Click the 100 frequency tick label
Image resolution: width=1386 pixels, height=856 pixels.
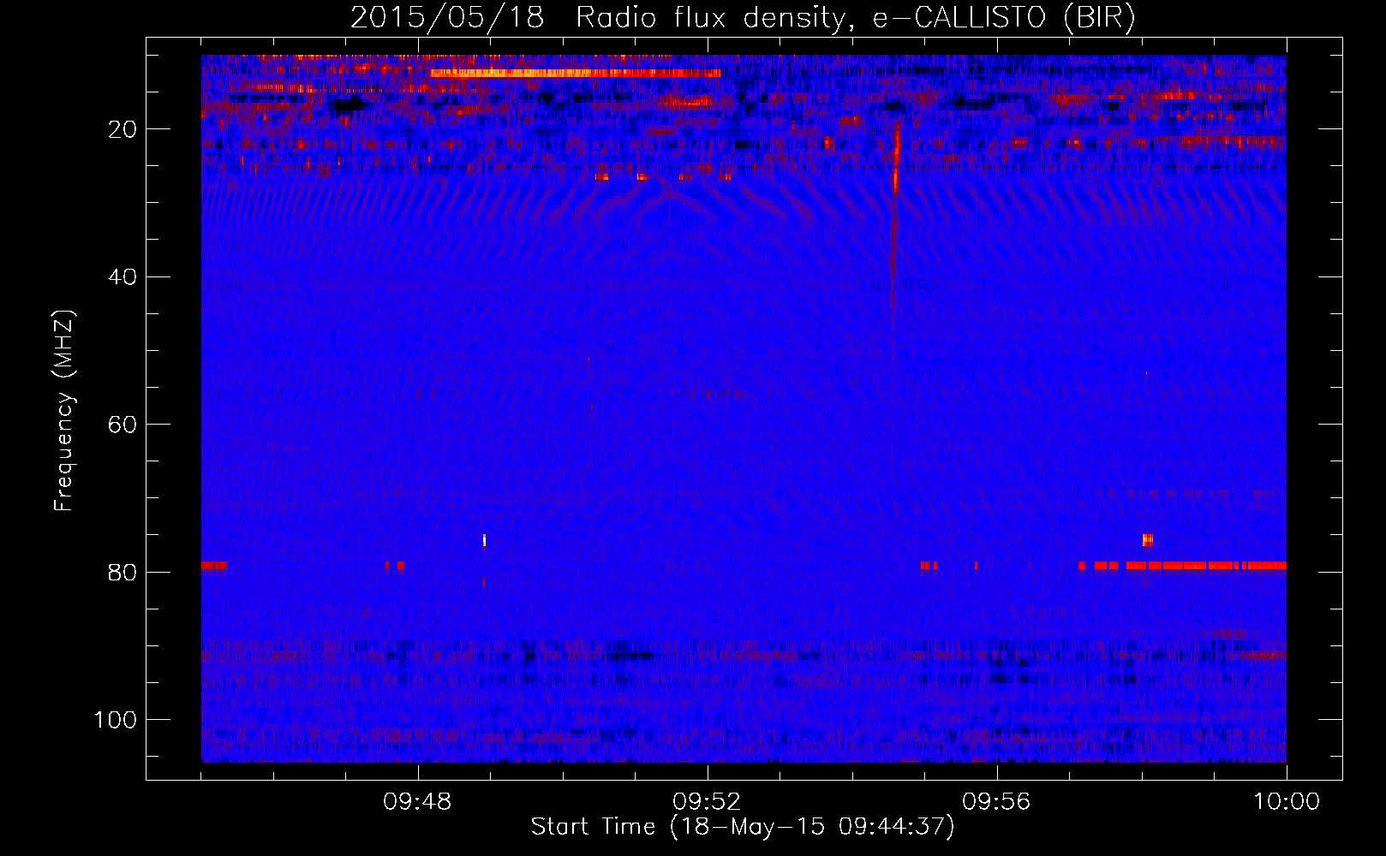116,720
